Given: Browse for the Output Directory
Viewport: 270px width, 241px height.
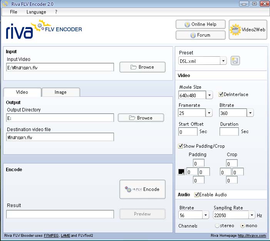Looking at the screenshot, I should coord(141,118).
